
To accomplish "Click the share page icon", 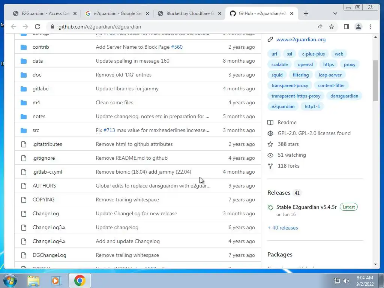I will [x=319, y=27].
